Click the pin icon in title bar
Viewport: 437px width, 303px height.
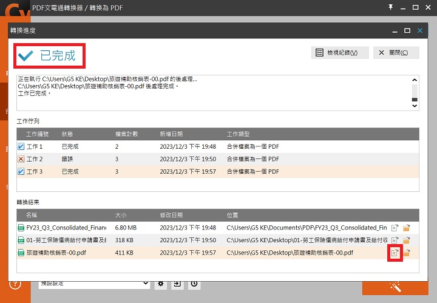pyautogui.click(x=390, y=7)
